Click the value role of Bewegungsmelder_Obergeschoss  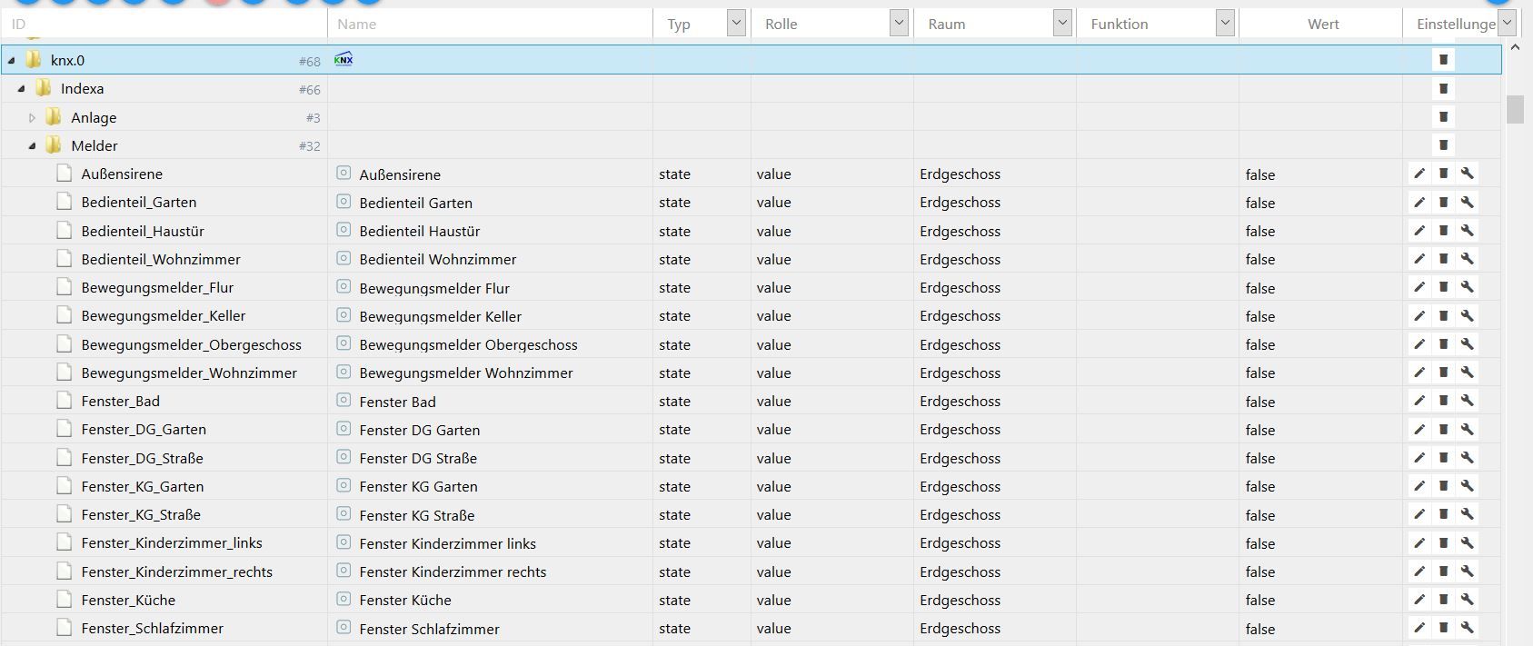pyautogui.click(x=773, y=344)
